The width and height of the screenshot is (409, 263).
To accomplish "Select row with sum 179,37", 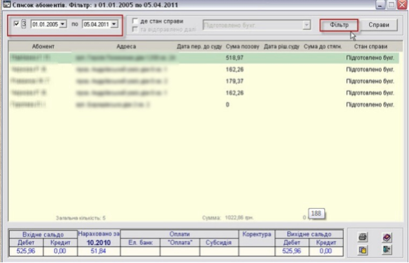I will coord(204,81).
